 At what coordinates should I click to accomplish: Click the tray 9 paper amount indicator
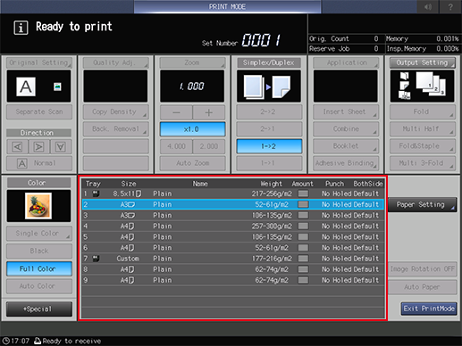point(303,280)
